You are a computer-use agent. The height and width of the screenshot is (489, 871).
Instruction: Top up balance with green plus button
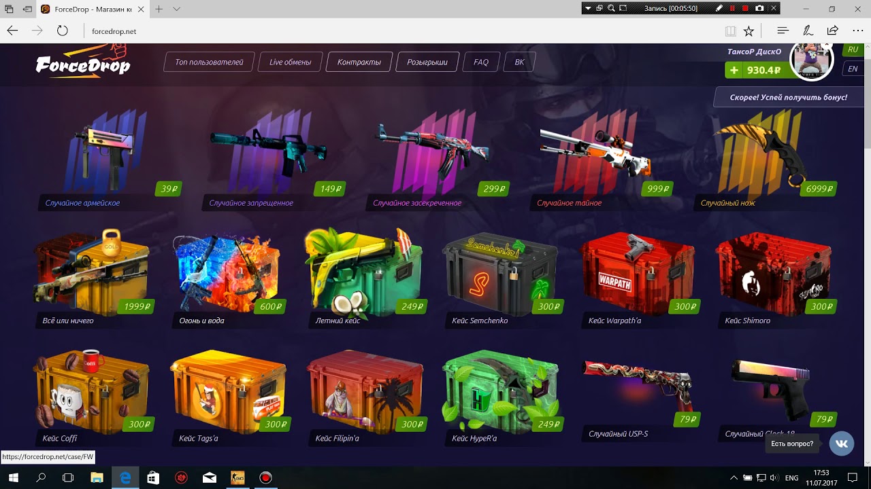click(x=734, y=70)
